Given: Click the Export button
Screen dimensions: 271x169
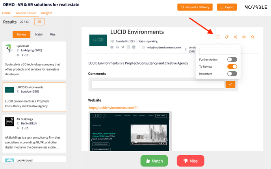Looking at the screenshot, I should 227,7.
